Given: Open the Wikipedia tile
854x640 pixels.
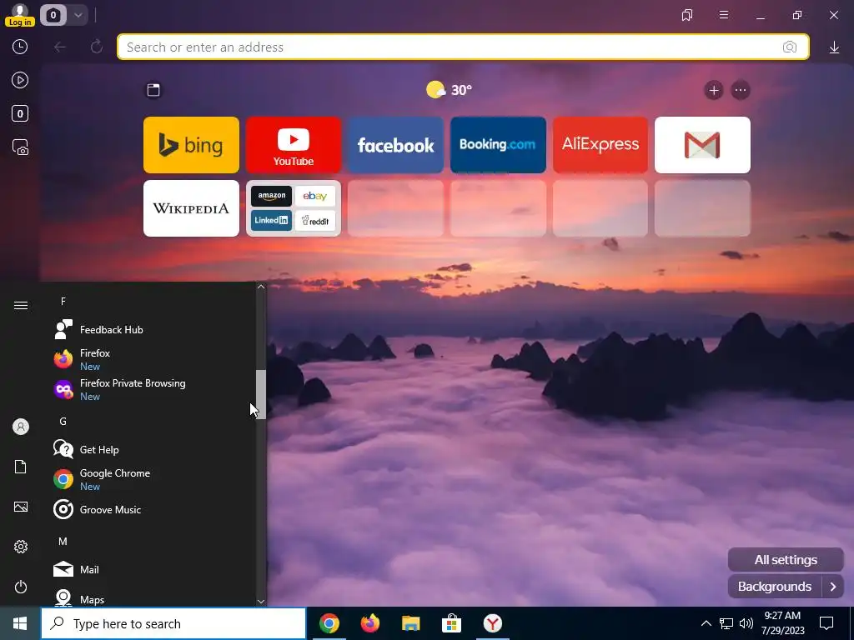Looking at the screenshot, I should tap(191, 208).
